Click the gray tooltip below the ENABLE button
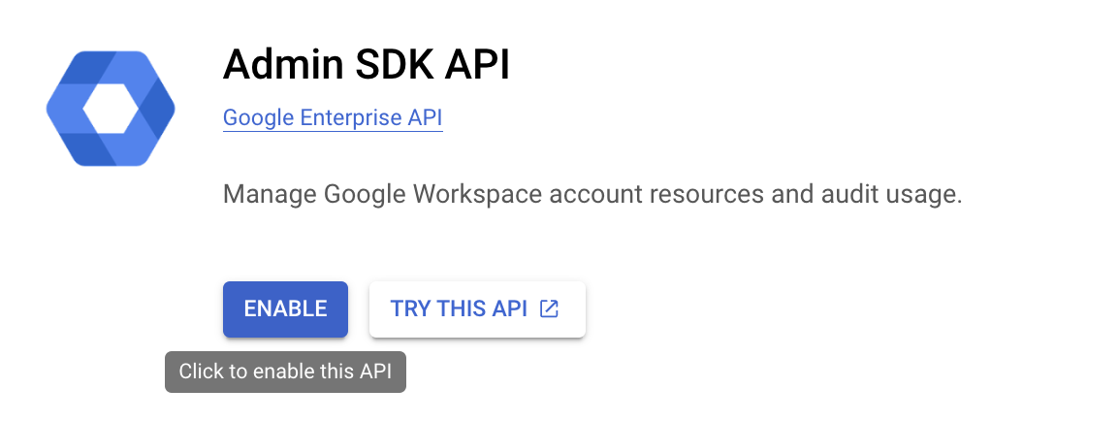The width and height of the screenshot is (1119, 421). click(x=285, y=372)
